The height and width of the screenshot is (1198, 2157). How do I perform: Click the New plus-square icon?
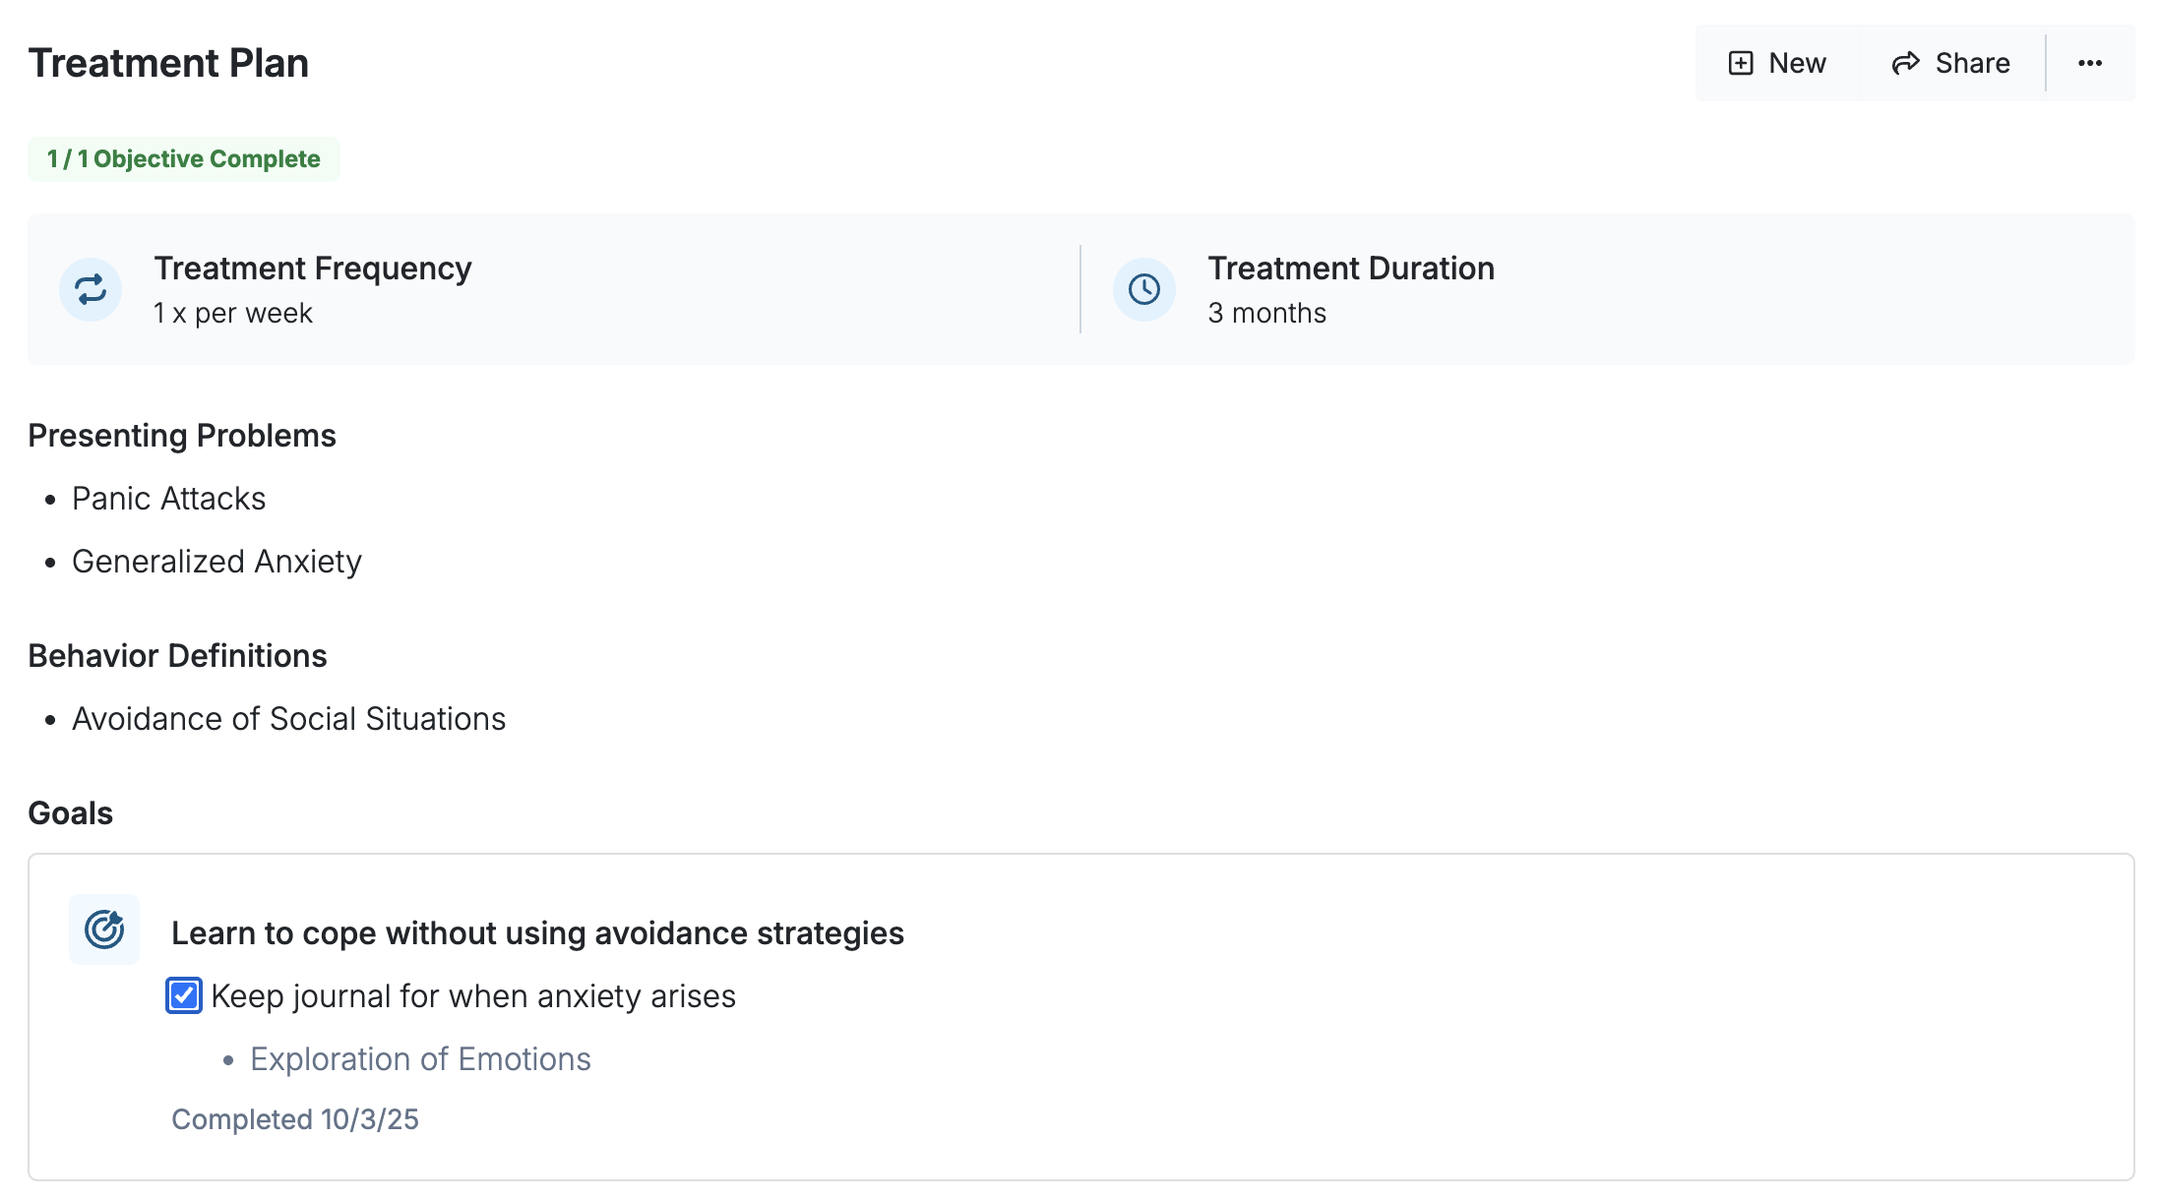1741,63
